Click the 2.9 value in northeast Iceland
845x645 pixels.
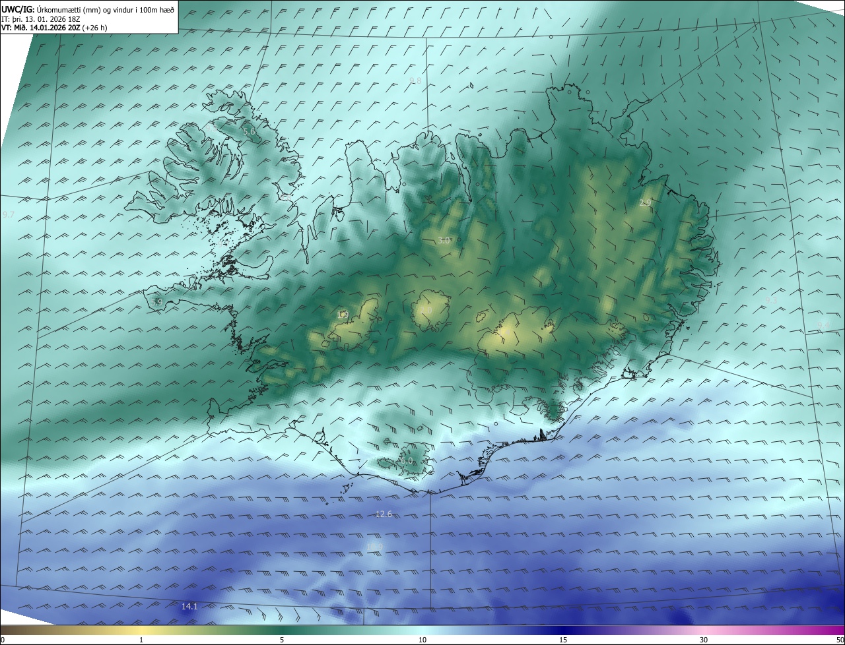[x=646, y=203]
